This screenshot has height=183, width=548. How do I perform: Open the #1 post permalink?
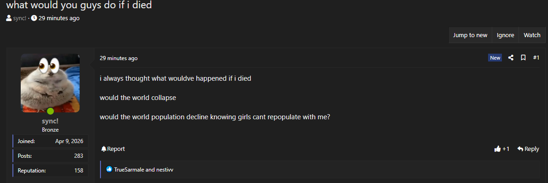(x=536, y=58)
